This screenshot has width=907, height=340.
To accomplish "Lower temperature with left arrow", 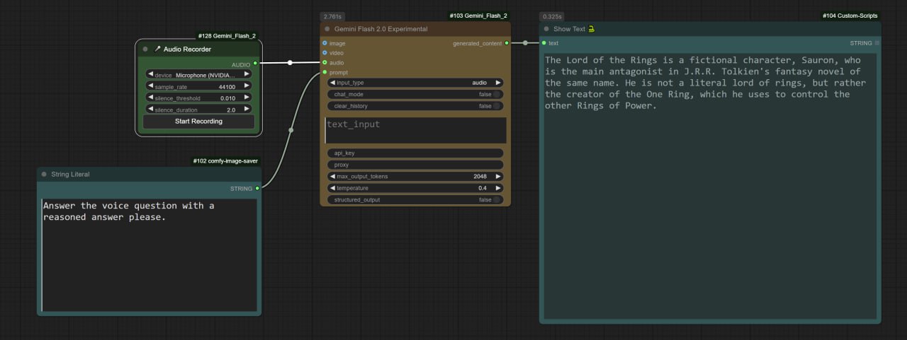I will pyautogui.click(x=332, y=188).
